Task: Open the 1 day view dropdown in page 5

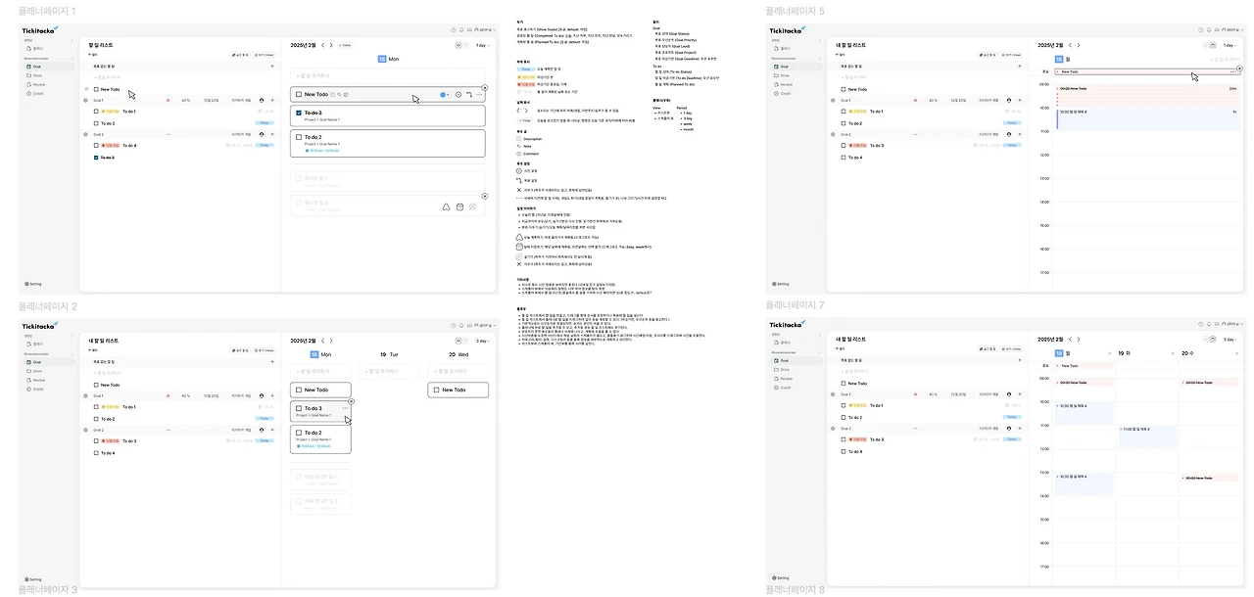Action: tap(1230, 45)
